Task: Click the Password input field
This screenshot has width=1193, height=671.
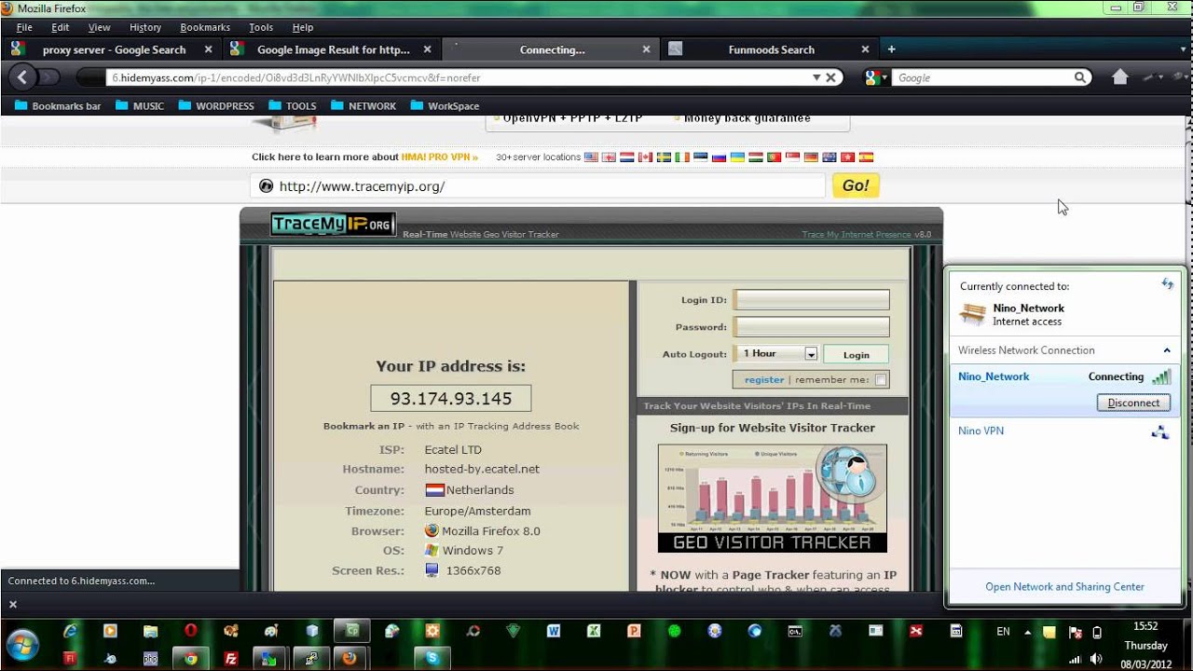Action: click(812, 326)
